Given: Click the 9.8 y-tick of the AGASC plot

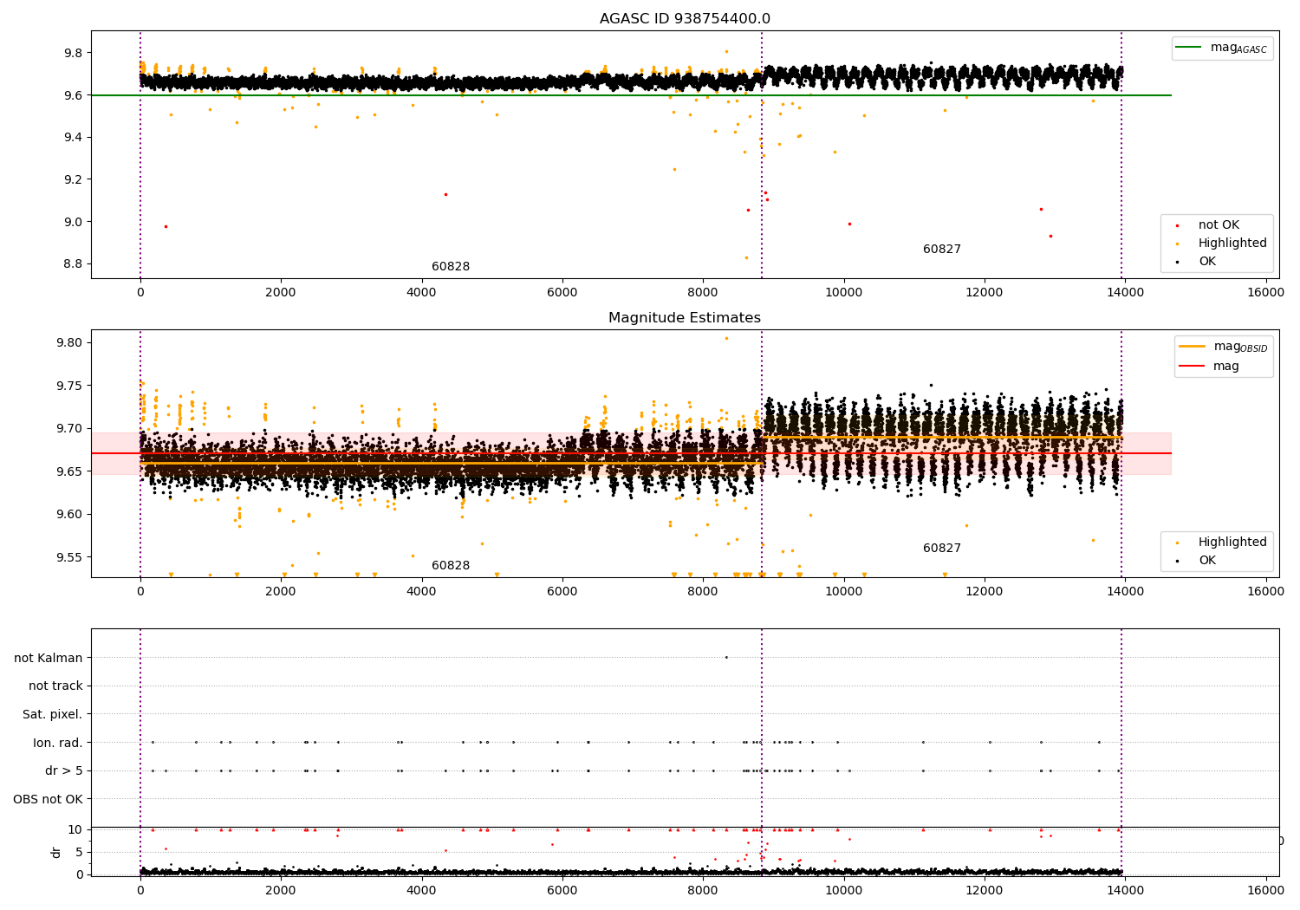Looking at the screenshot, I should coord(72,53).
